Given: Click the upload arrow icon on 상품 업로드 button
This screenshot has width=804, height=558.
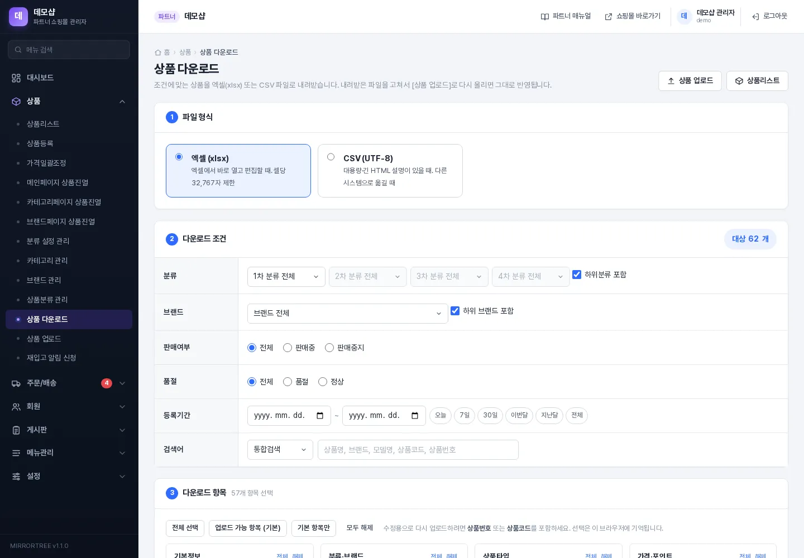Looking at the screenshot, I should pos(671,81).
